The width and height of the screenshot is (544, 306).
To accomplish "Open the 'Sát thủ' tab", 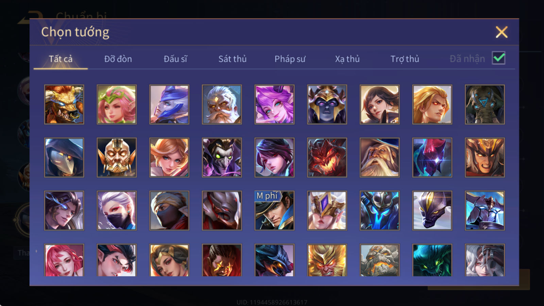I will click(x=233, y=59).
